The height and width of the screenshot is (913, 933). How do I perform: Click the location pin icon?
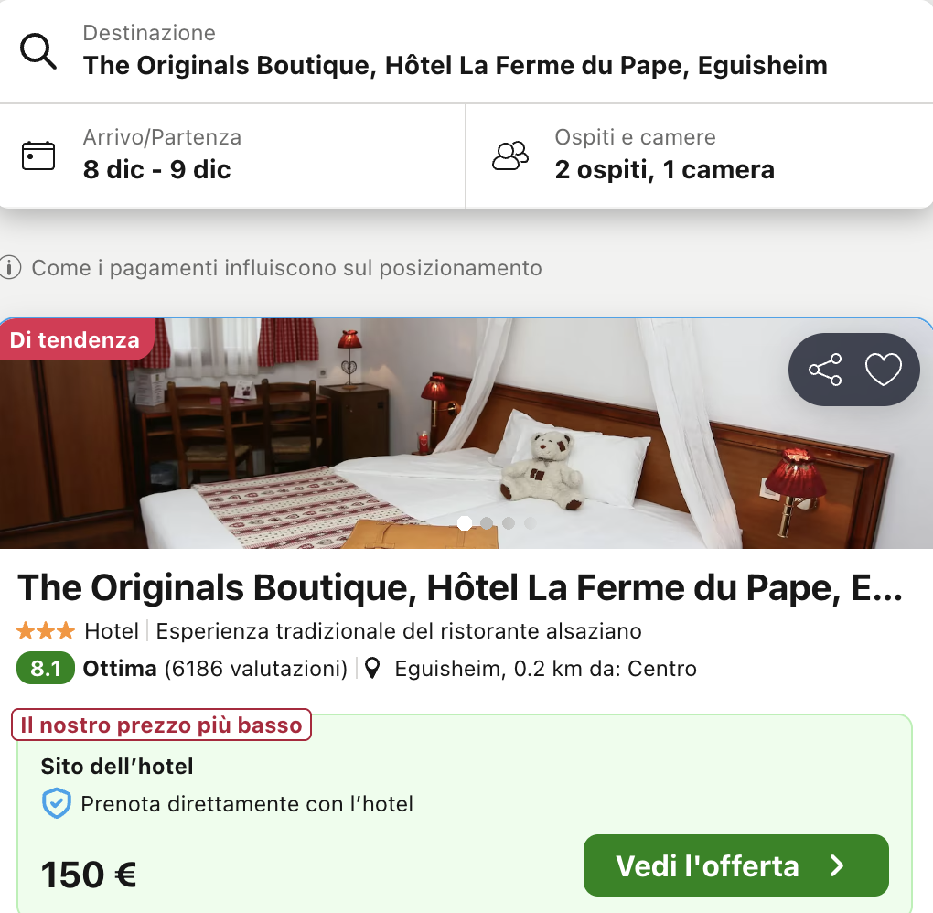(x=372, y=669)
